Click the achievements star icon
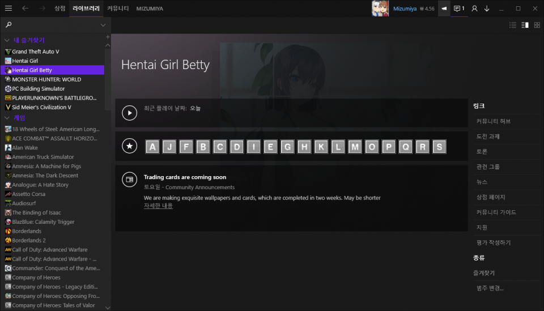The width and height of the screenshot is (544, 311). [x=129, y=146]
